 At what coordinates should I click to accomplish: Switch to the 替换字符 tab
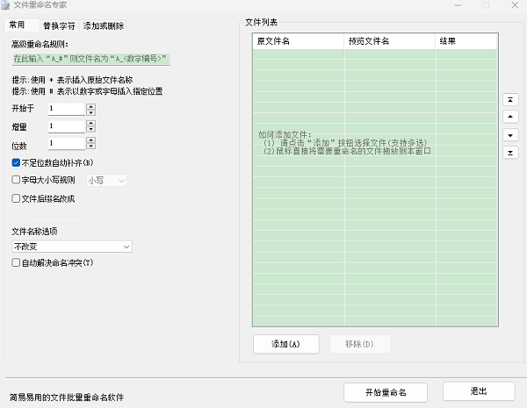pyautogui.click(x=58, y=26)
